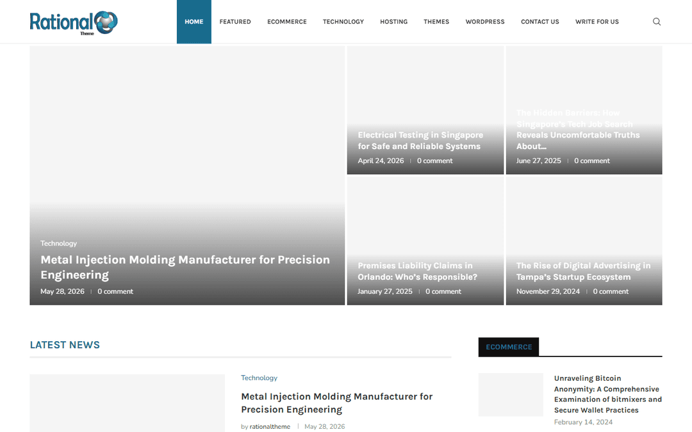
Task: Click 0 comment under Hidden Barriers article
Action: click(592, 161)
